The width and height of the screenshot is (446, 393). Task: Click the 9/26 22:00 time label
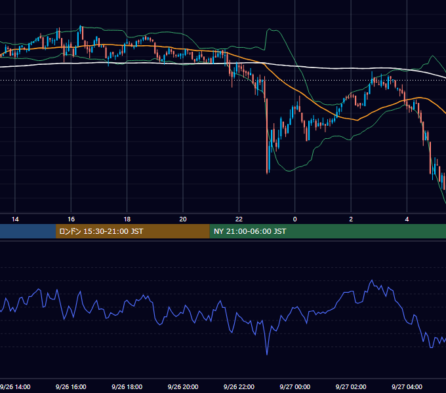coord(239,386)
